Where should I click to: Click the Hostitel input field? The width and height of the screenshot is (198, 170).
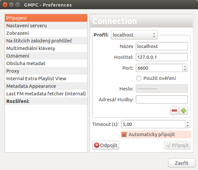[x=162, y=57]
